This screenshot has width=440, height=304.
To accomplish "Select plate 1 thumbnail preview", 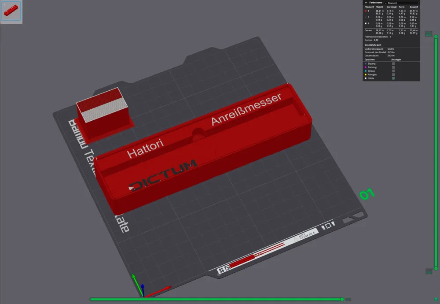I will point(11,11).
